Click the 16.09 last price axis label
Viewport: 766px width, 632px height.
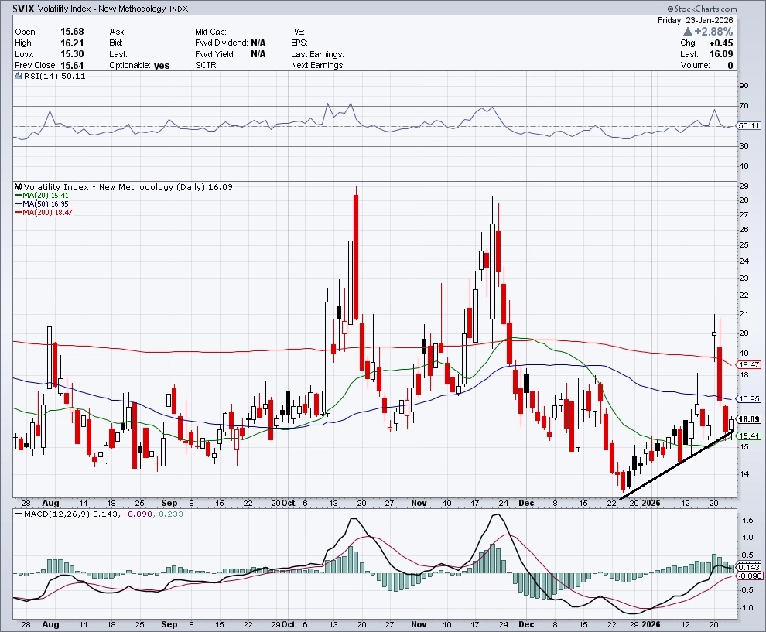tap(747, 419)
